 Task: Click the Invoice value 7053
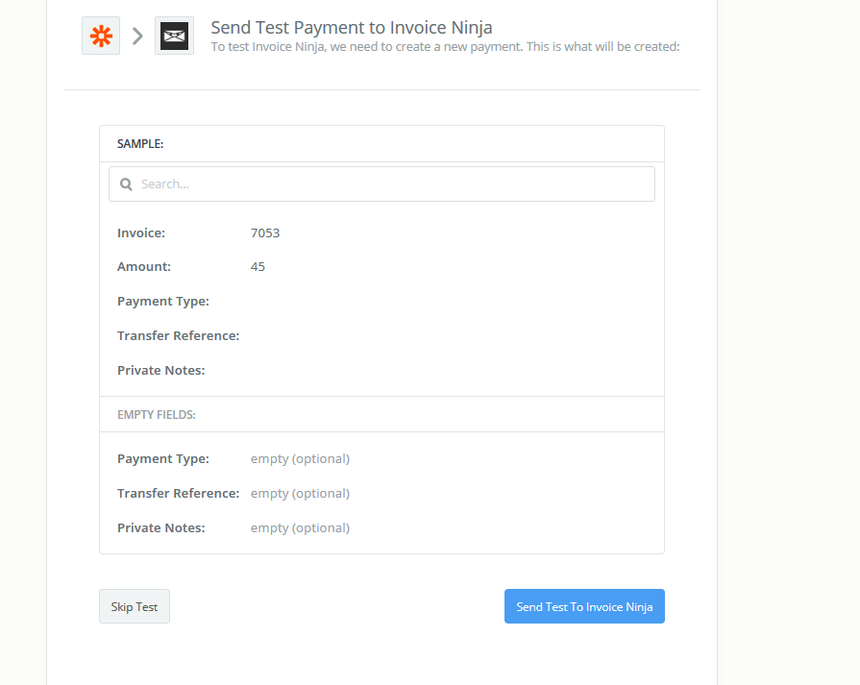click(x=263, y=232)
